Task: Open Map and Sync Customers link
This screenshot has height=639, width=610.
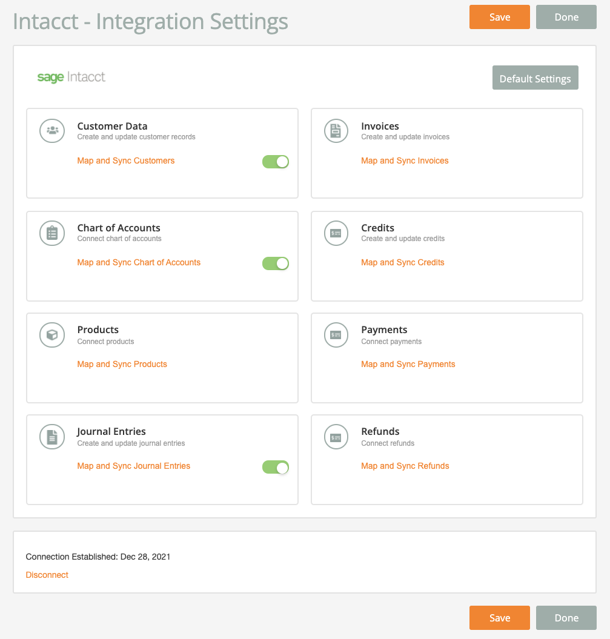Action: [126, 161]
